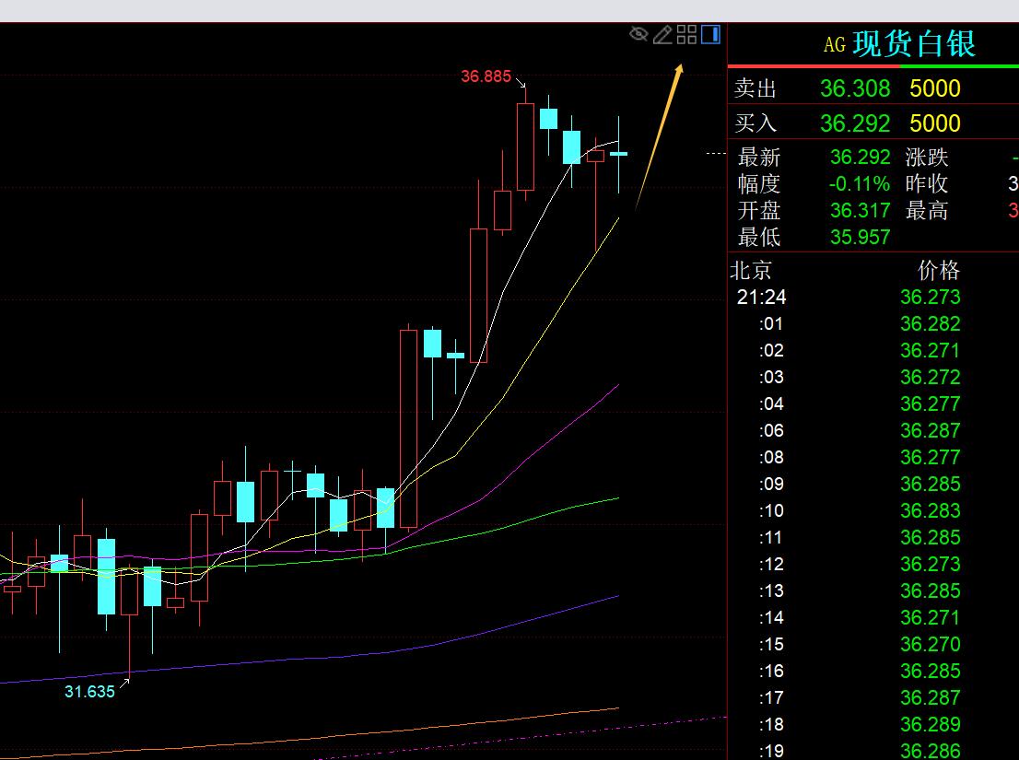This screenshot has height=760, width=1019.
Task: Toggle the hide-indicators eye icon
Action: (x=638, y=35)
